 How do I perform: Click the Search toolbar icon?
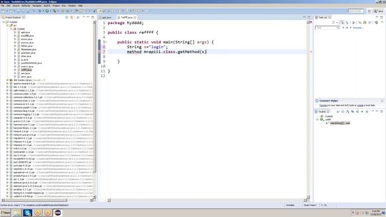(x=86, y=11)
